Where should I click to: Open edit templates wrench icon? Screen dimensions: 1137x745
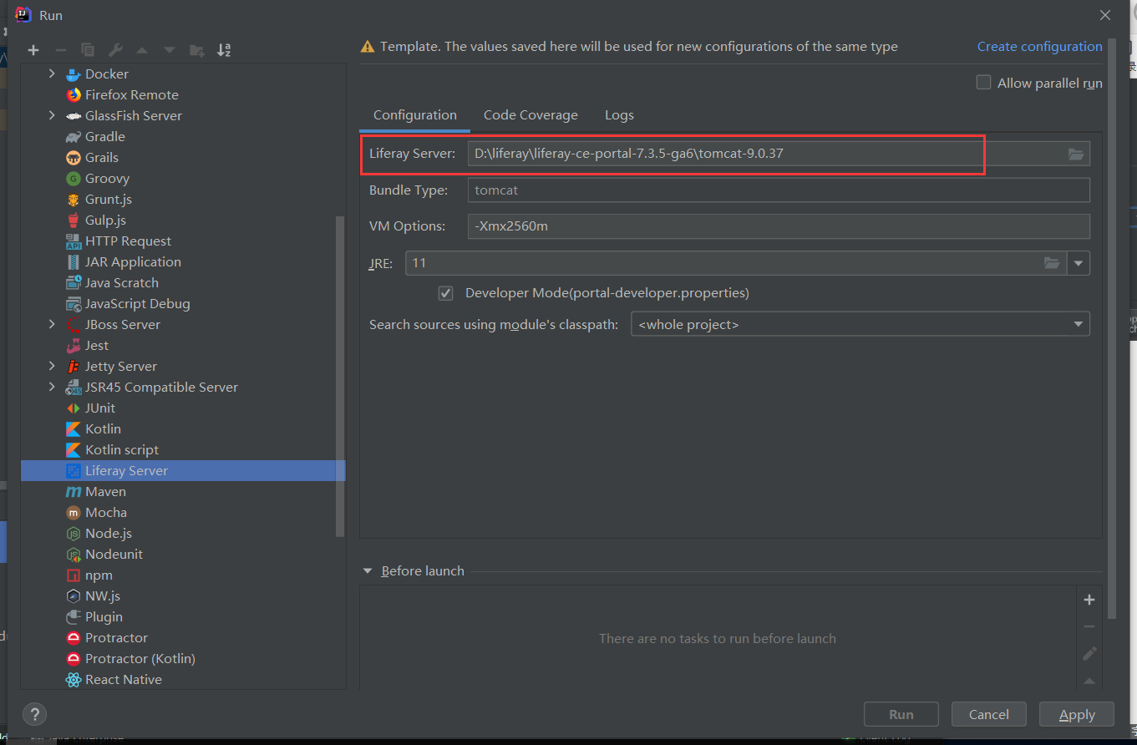click(x=115, y=50)
